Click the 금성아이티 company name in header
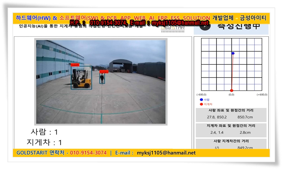The image size is (282, 169). click(x=253, y=18)
